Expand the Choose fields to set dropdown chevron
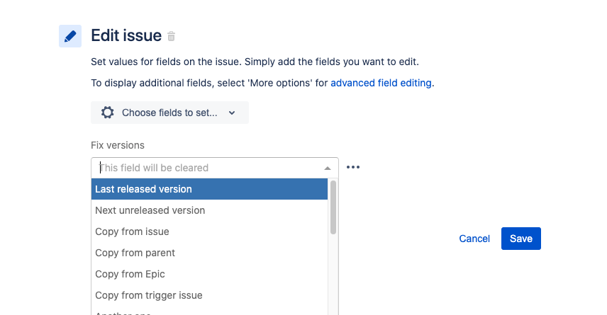This screenshot has width=607, height=315. tap(232, 113)
